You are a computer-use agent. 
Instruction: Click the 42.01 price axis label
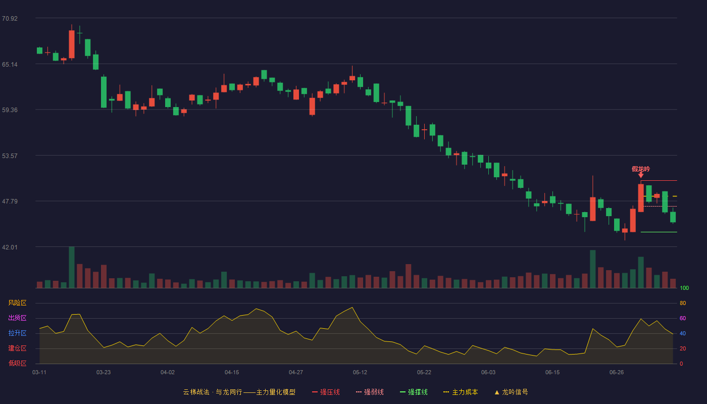click(x=10, y=247)
